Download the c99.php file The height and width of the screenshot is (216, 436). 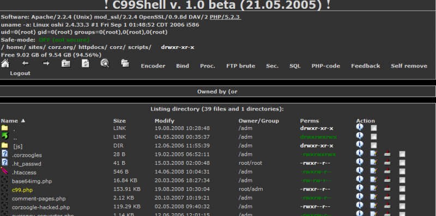click(387, 188)
